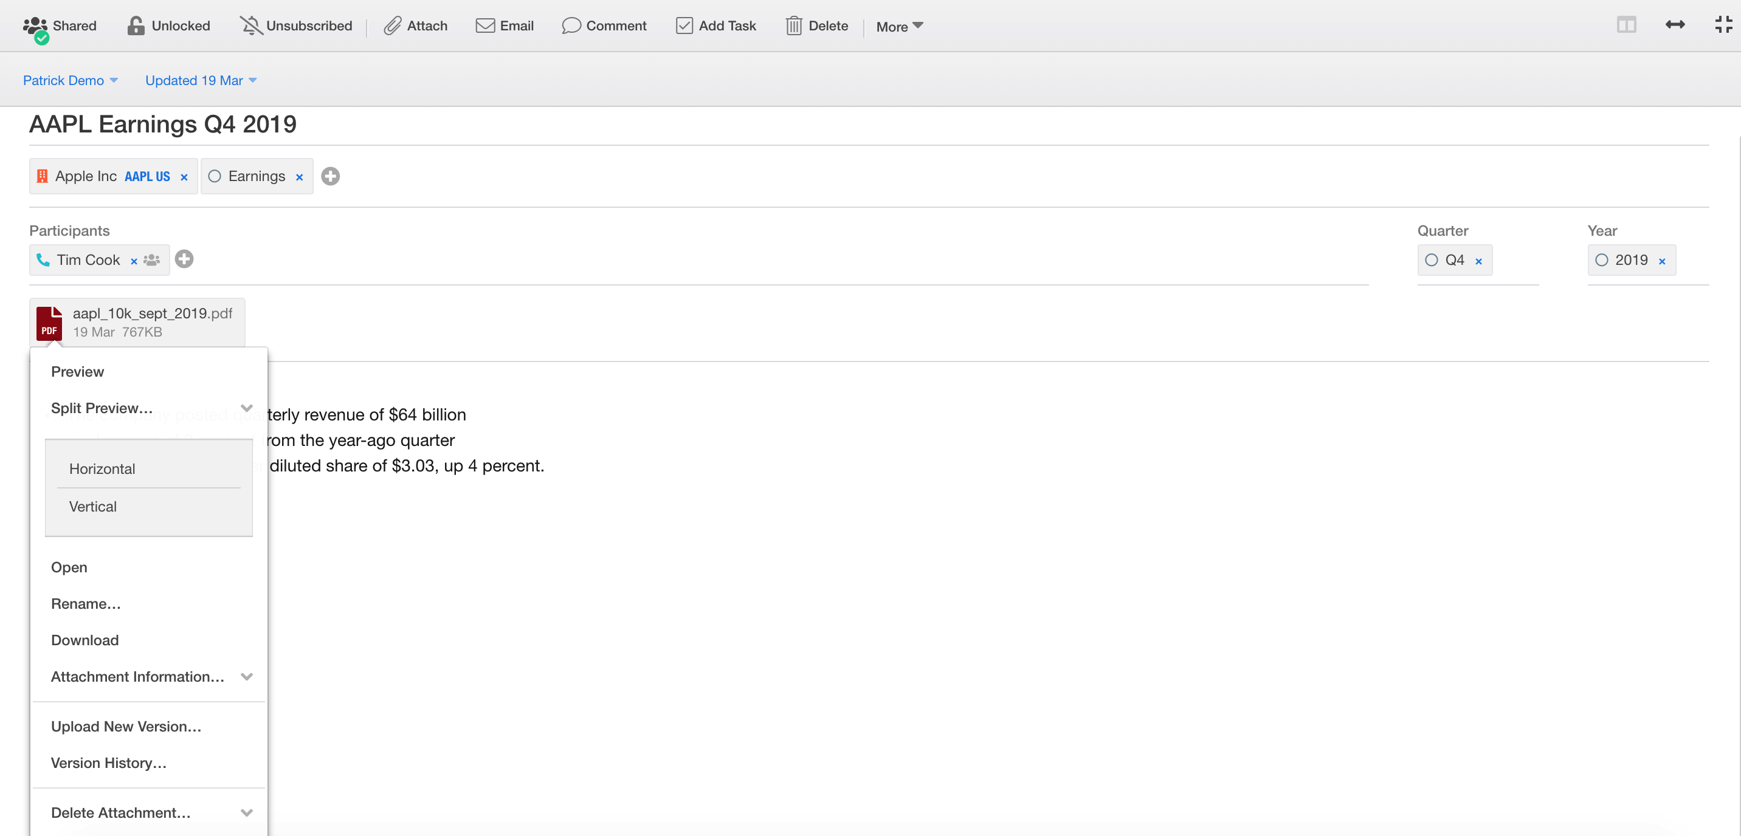Expand the Patrick Demo dropdown

click(x=71, y=80)
